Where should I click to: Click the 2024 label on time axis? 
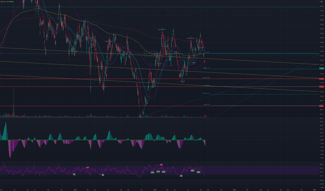tap(234, 190)
